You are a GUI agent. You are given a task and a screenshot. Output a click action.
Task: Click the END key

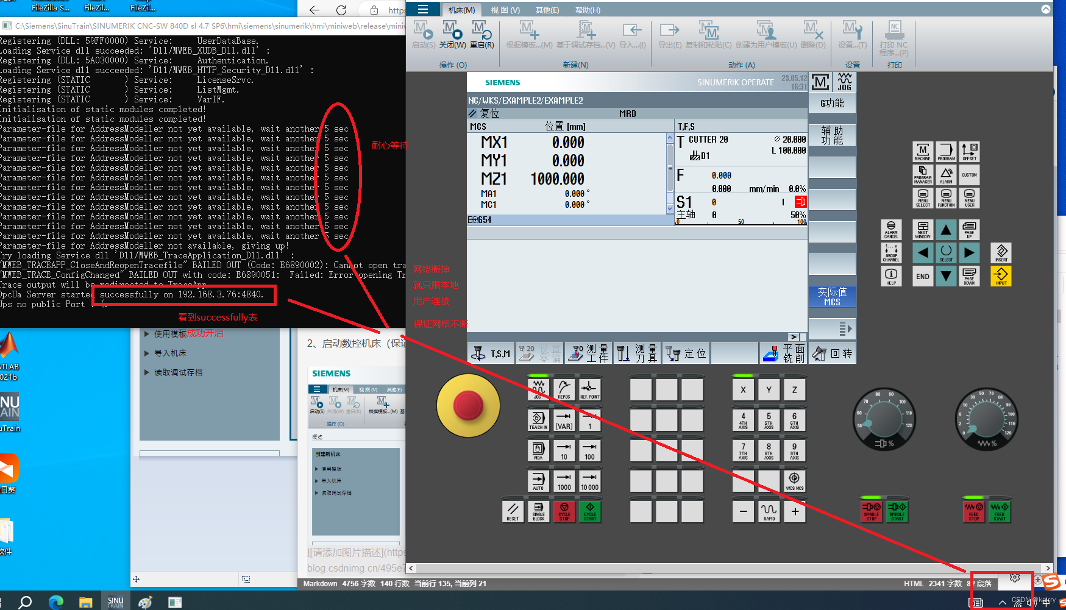tap(923, 276)
